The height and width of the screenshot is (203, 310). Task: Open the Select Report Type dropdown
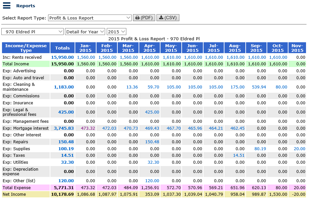coord(90,18)
